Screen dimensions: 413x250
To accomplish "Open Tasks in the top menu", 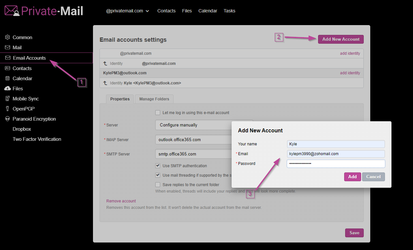I will click(229, 11).
